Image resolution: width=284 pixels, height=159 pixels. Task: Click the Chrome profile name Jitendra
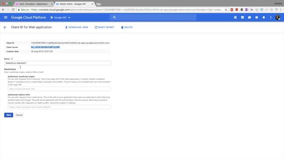(278, 4)
